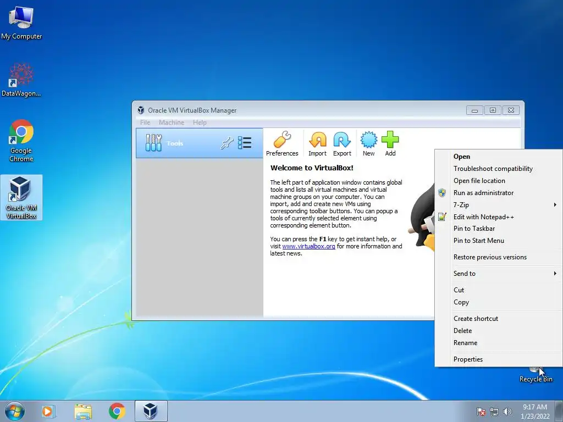The image size is (563, 422).
Task: Follow the www.virtualbox.org link
Action: 308,246
